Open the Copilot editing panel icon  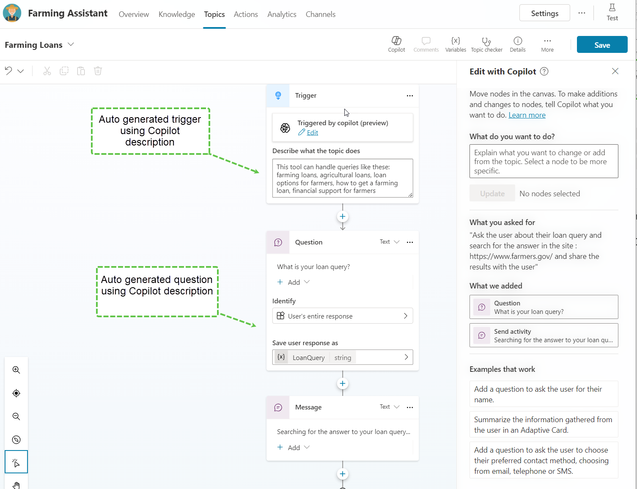[x=396, y=44]
